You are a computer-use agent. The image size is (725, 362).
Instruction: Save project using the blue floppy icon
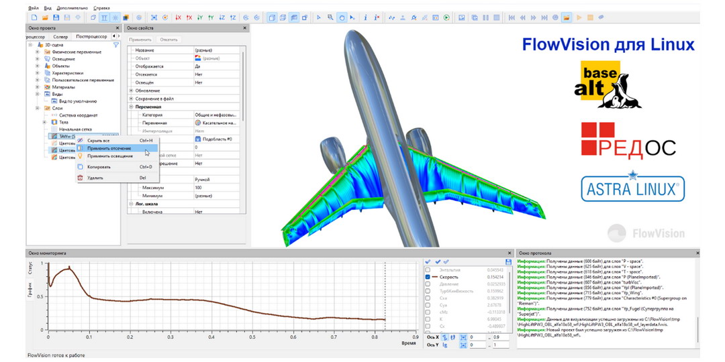point(56,17)
